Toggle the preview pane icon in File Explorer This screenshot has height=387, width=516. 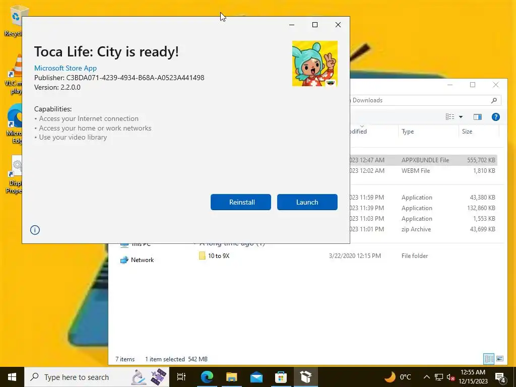[x=478, y=117]
